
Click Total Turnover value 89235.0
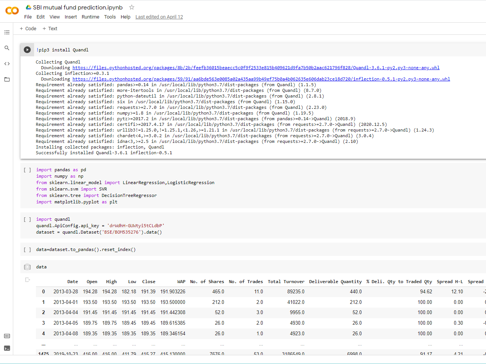pyautogui.click(x=296, y=292)
